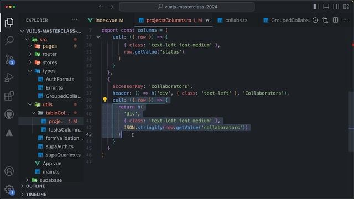354x199 pixels.
Task: Open the GitHub view in activity bar
Action: (9, 114)
